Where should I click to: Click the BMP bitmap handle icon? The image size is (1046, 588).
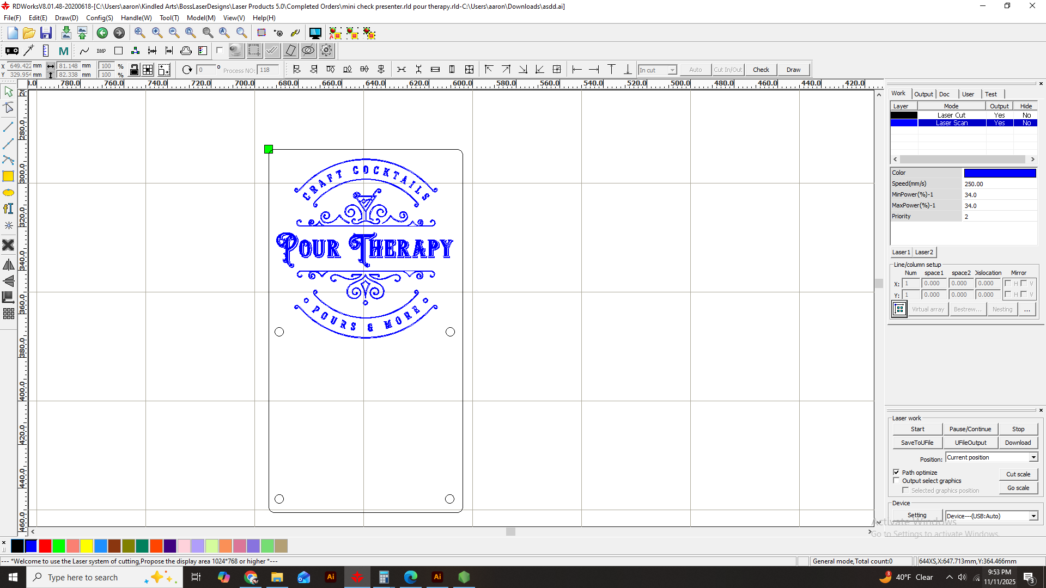click(x=101, y=51)
